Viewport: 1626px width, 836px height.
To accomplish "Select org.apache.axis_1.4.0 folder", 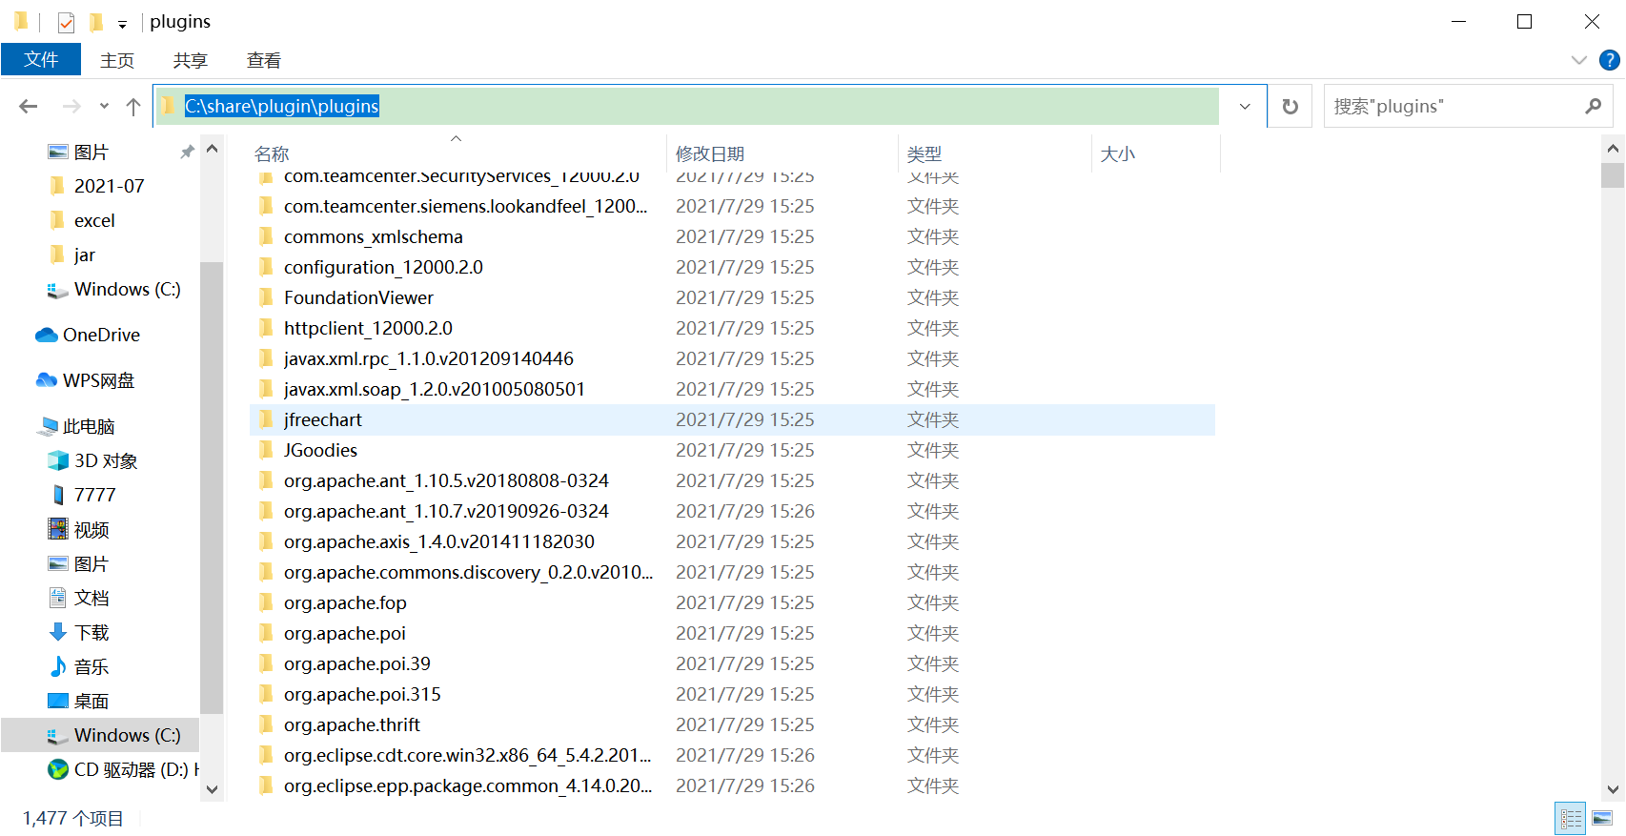I will [439, 541].
